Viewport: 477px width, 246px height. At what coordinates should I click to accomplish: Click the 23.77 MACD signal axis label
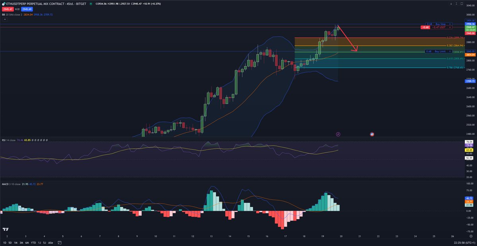pyautogui.click(x=470, y=202)
